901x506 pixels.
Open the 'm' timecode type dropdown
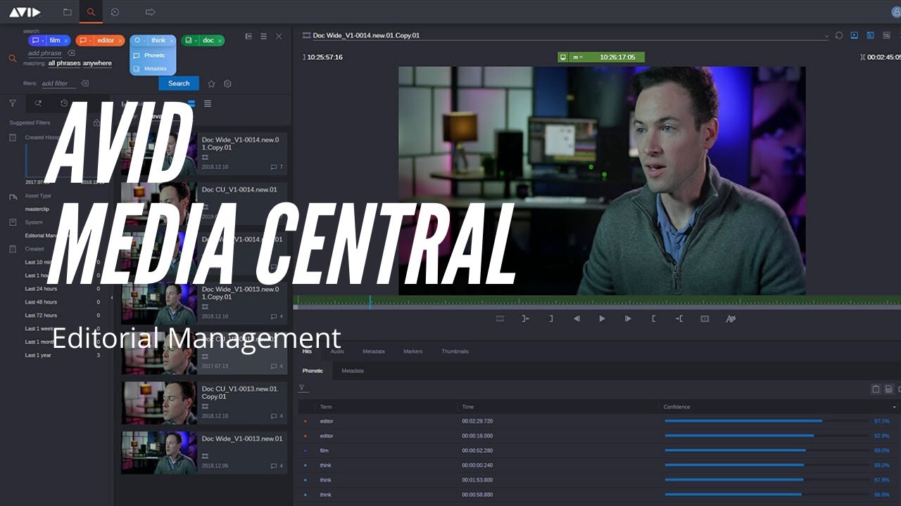(x=578, y=57)
